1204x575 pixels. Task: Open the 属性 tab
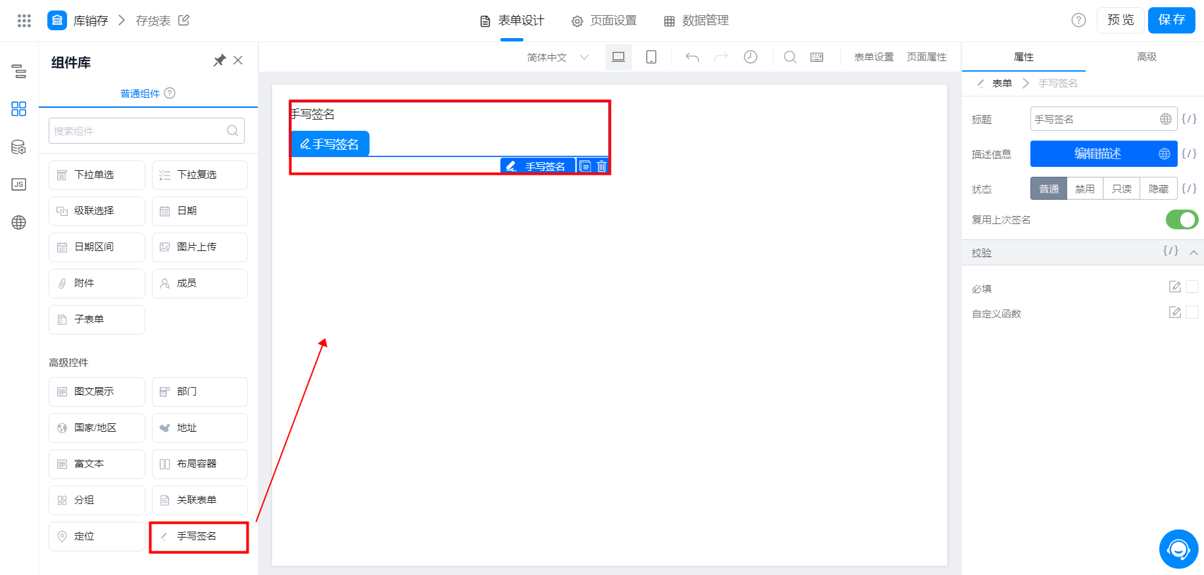click(1023, 57)
